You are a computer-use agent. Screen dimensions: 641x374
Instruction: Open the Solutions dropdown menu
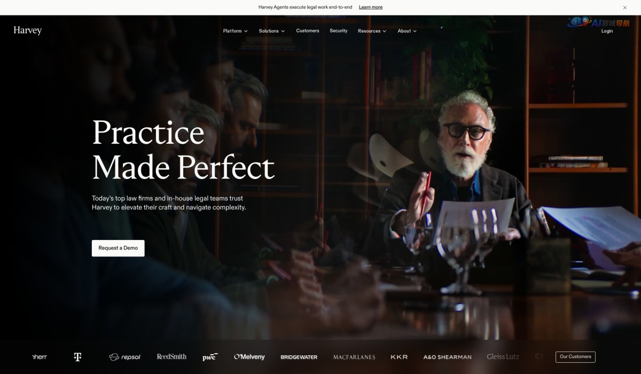pos(272,31)
